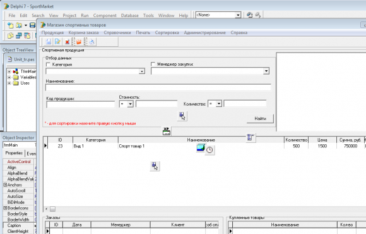The height and width of the screenshot is (234, 366).
Task: Select the image list component icon
Action: coord(201,147)
